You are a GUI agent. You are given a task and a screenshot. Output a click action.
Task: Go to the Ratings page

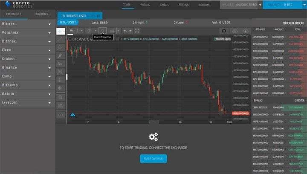point(184,5)
